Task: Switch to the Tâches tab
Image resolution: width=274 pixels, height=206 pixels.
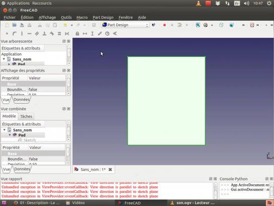Action: pos(26,116)
